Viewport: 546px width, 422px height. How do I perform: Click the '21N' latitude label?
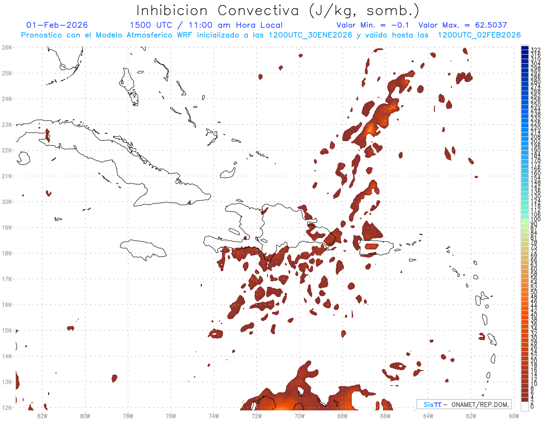(7, 176)
